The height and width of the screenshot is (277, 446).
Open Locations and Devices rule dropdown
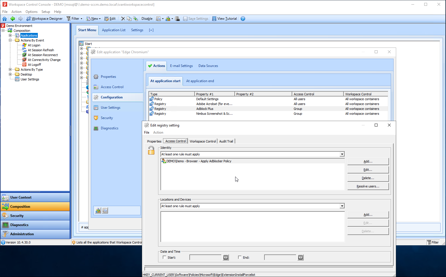[342, 206]
